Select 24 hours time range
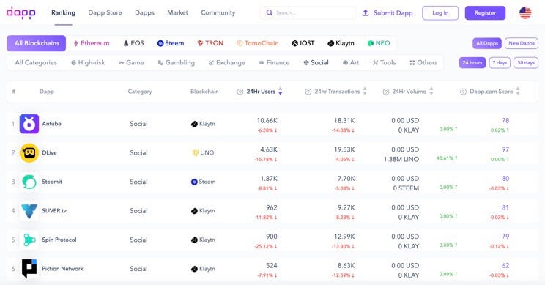545x285 pixels. click(x=472, y=63)
